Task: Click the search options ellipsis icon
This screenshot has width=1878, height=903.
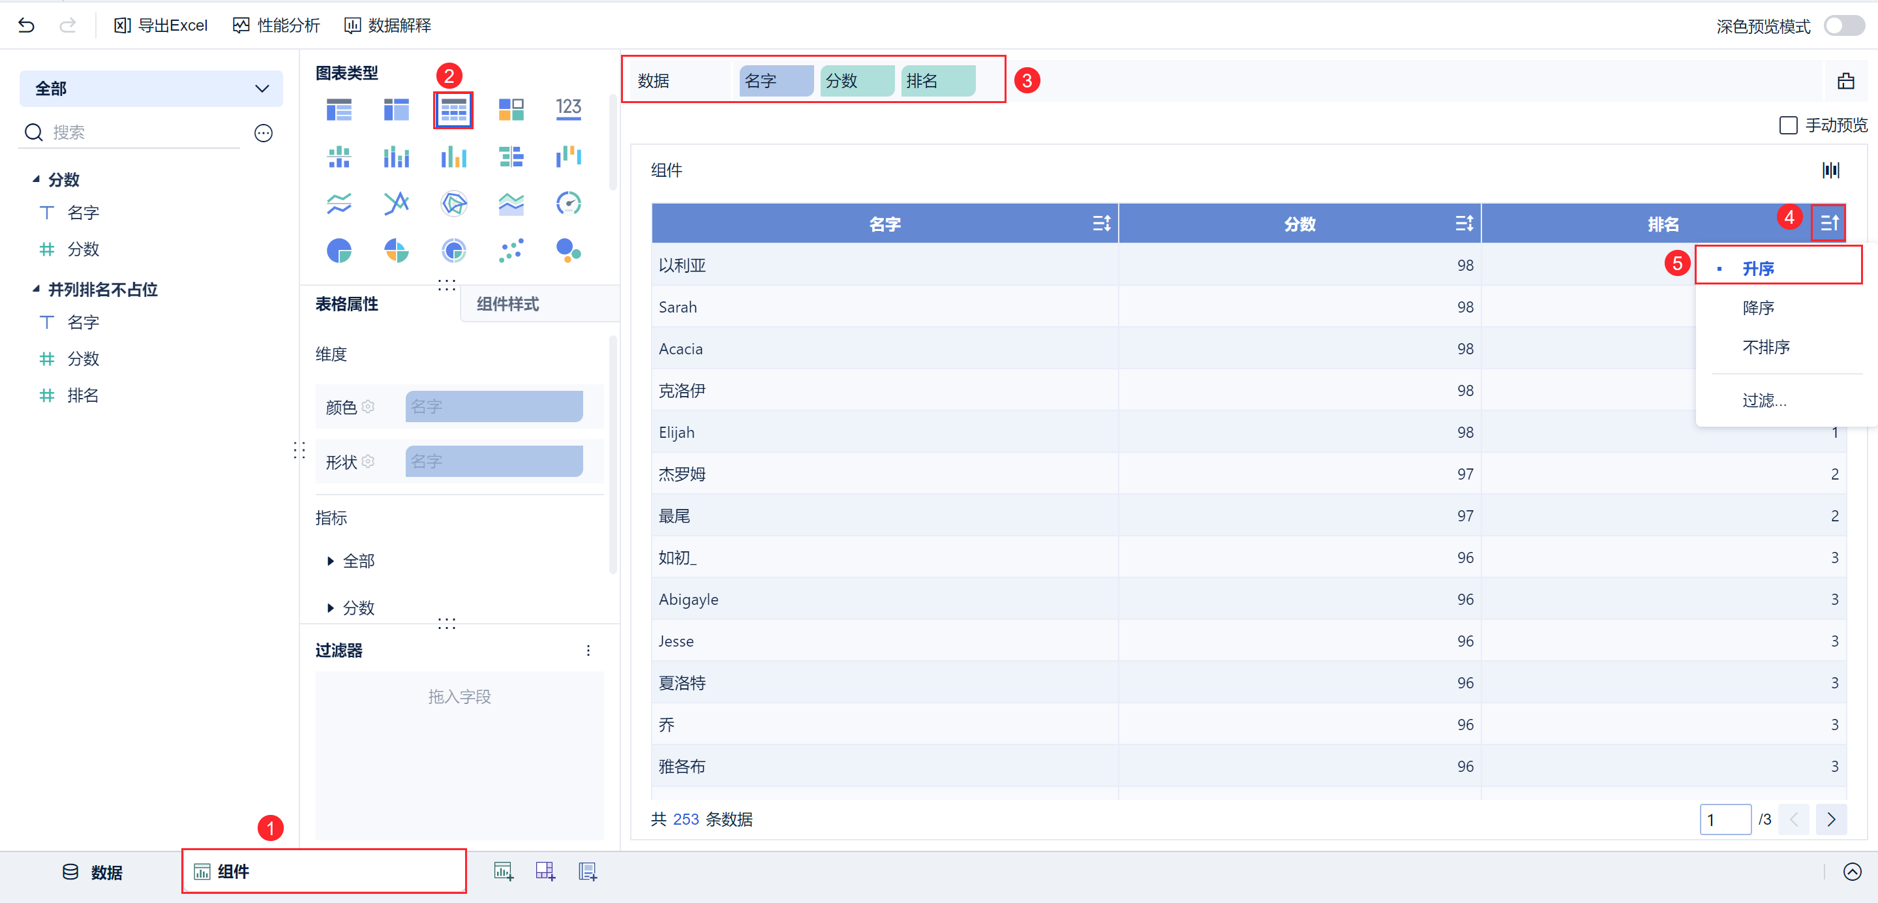Action: [x=263, y=132]
